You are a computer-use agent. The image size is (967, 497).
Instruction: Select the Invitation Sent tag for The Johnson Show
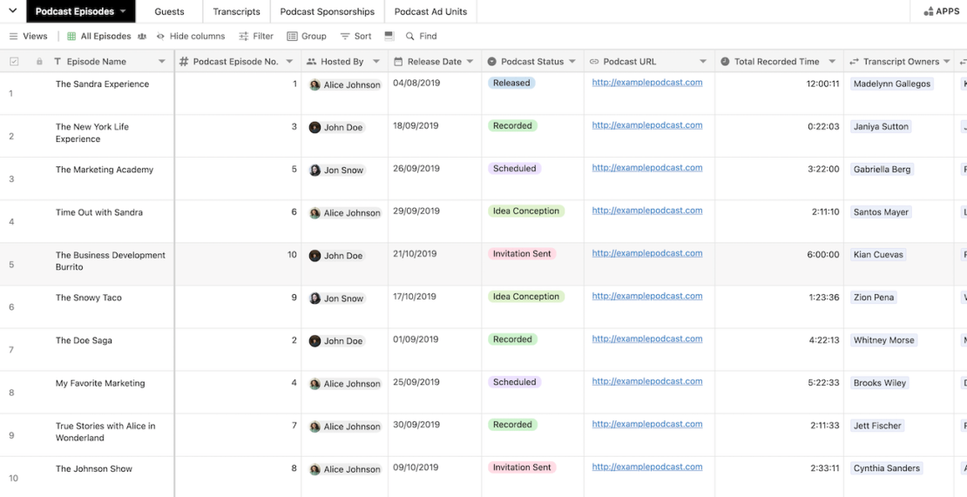[x=522, y=467]
